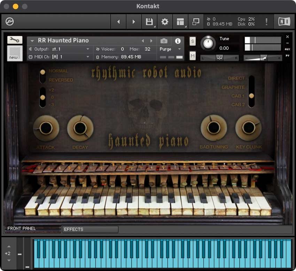The image size is (296, 271).
Task: Solo the instrument with the S button
Action: 192,41
